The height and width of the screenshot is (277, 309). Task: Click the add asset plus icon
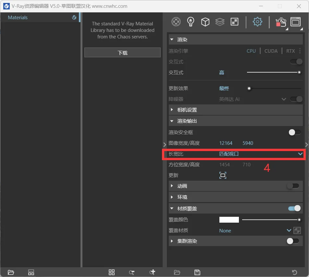point(152,272)
